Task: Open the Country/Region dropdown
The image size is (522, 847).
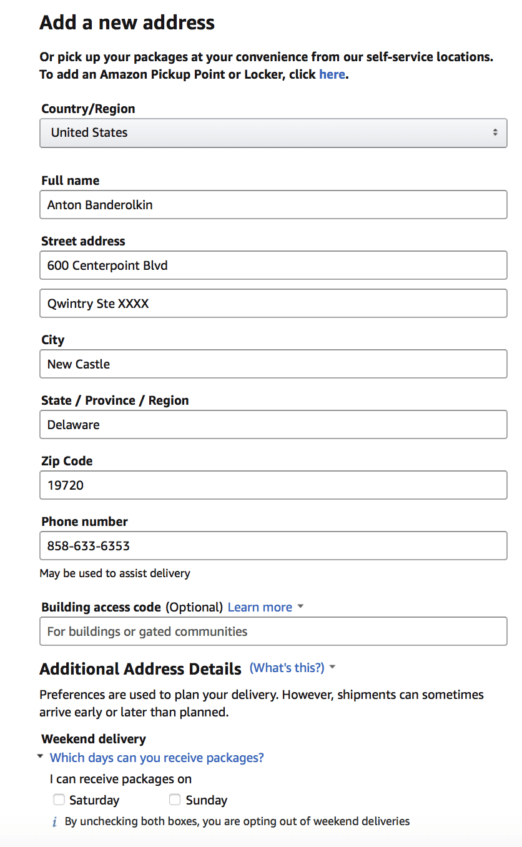Action: coord(273,132)
